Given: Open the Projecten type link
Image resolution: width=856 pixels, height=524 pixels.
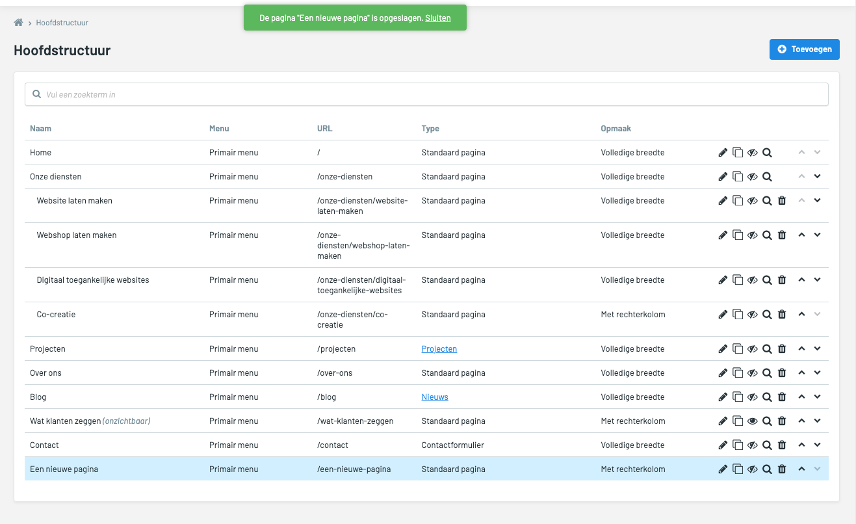Looking at the screenshot, I should coord(439,349).
